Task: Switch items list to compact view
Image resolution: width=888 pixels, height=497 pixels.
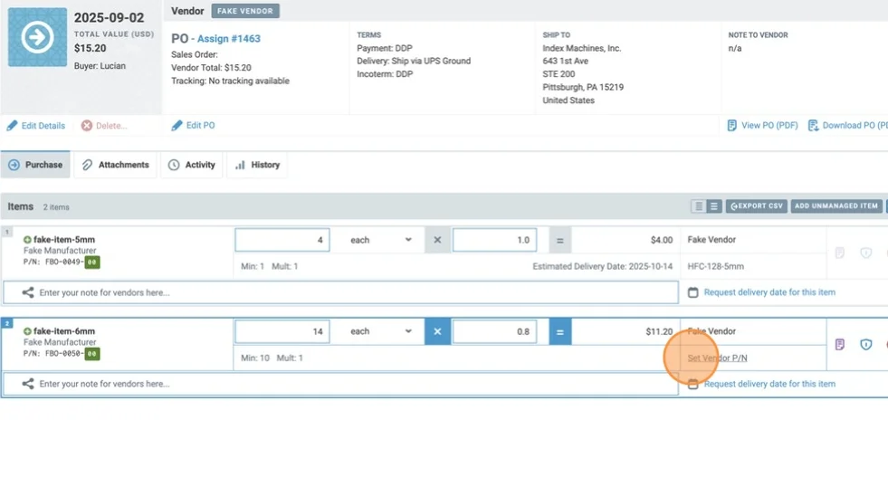Action: pos(699,206)
